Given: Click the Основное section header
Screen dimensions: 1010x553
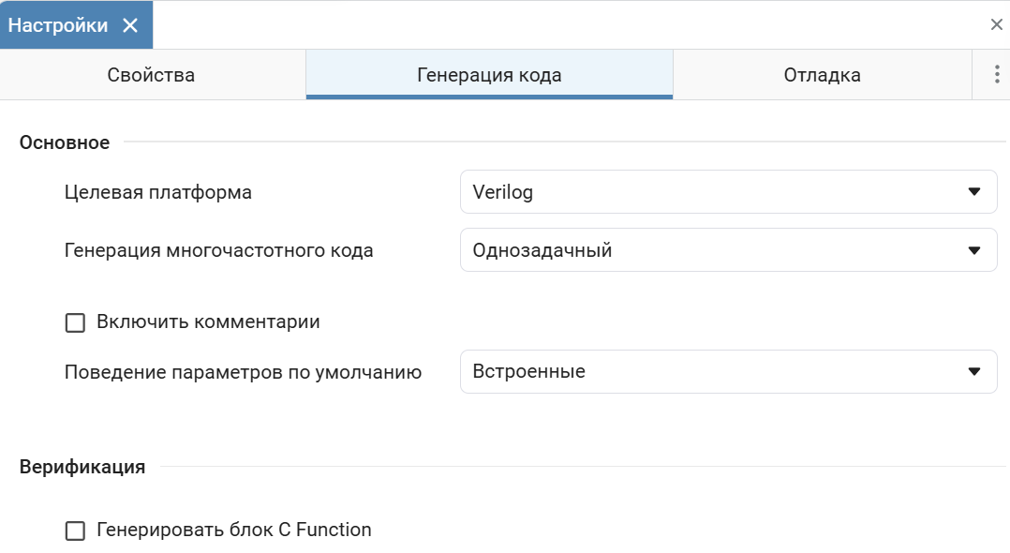Looking at the screenshot, I should (x=65, y=142).
